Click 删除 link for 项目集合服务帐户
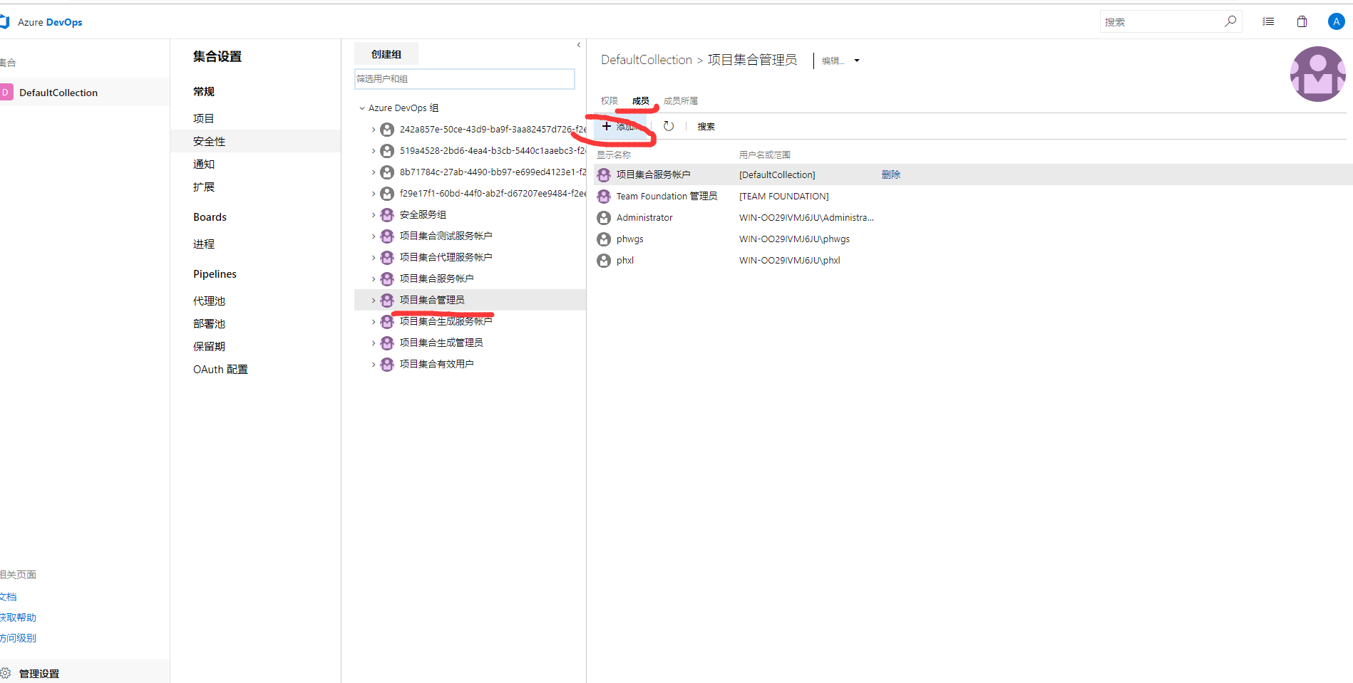This screenshot has height=683, width=1353. (x=890, y=174)
